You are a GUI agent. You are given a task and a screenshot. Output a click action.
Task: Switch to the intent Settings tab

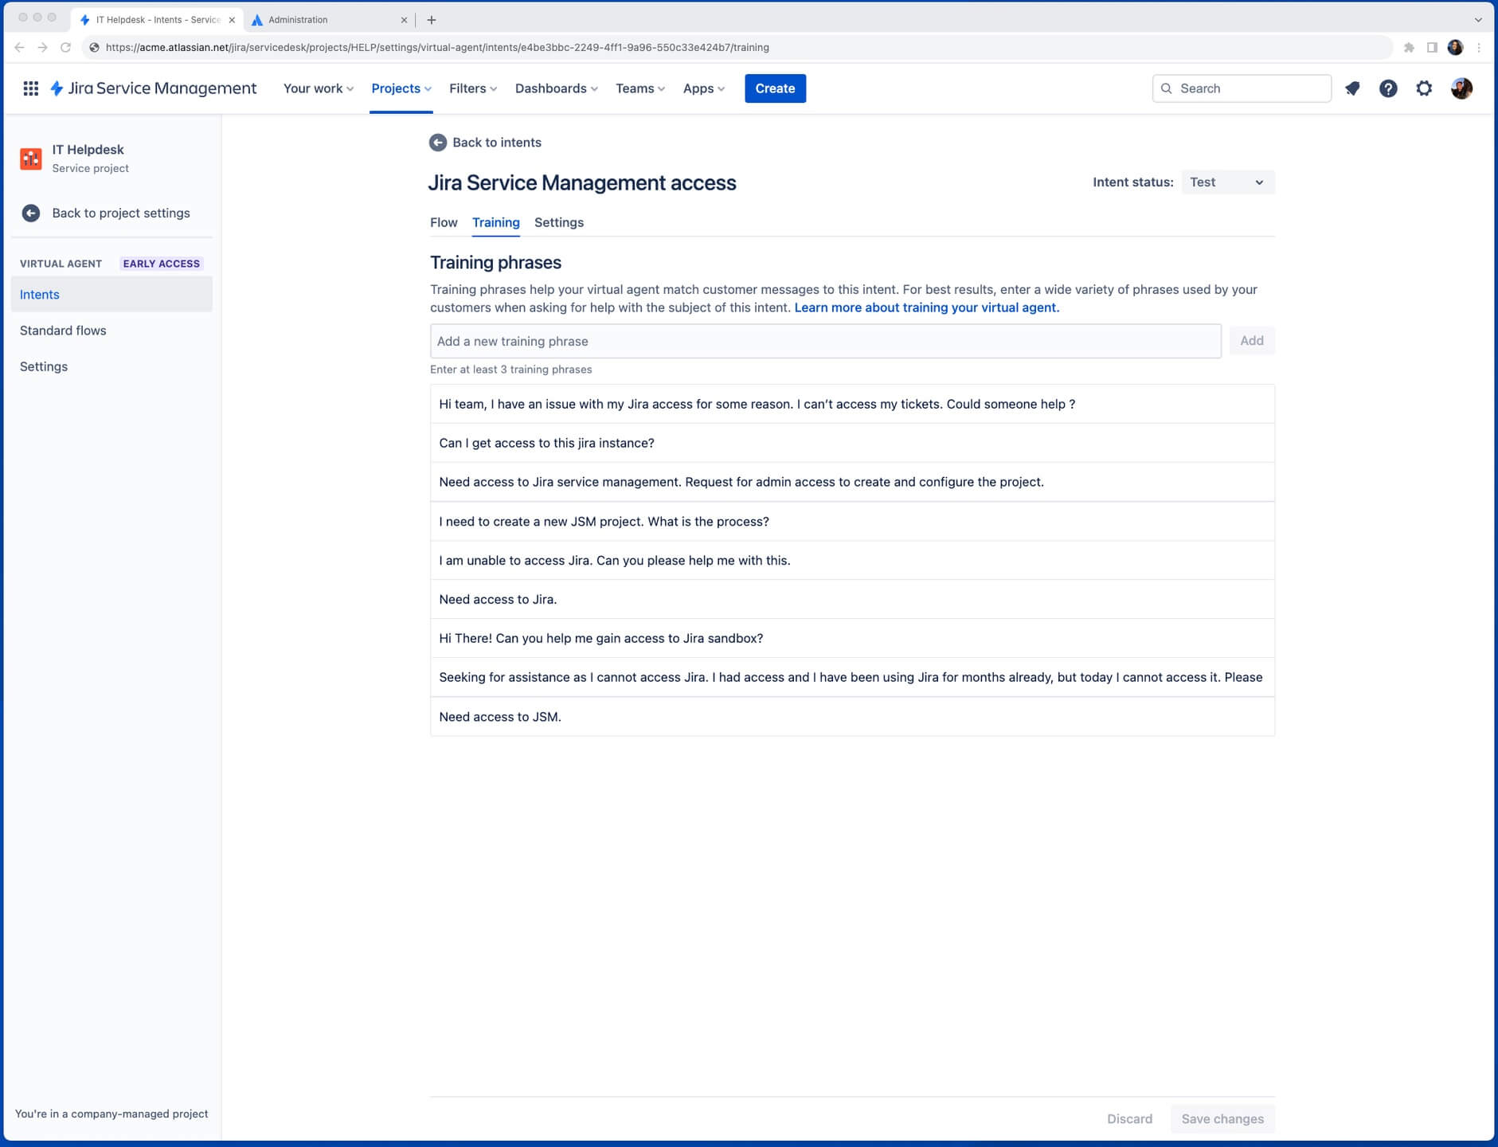click(558, 223)
